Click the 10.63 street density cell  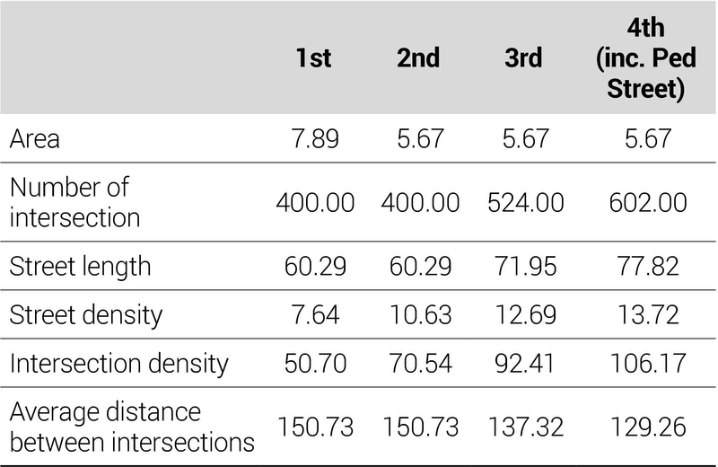[418, 315]
